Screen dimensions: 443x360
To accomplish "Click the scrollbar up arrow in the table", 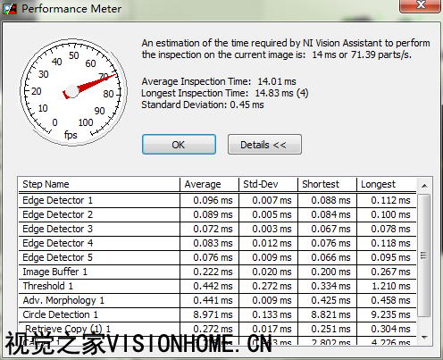I will 424,186.
